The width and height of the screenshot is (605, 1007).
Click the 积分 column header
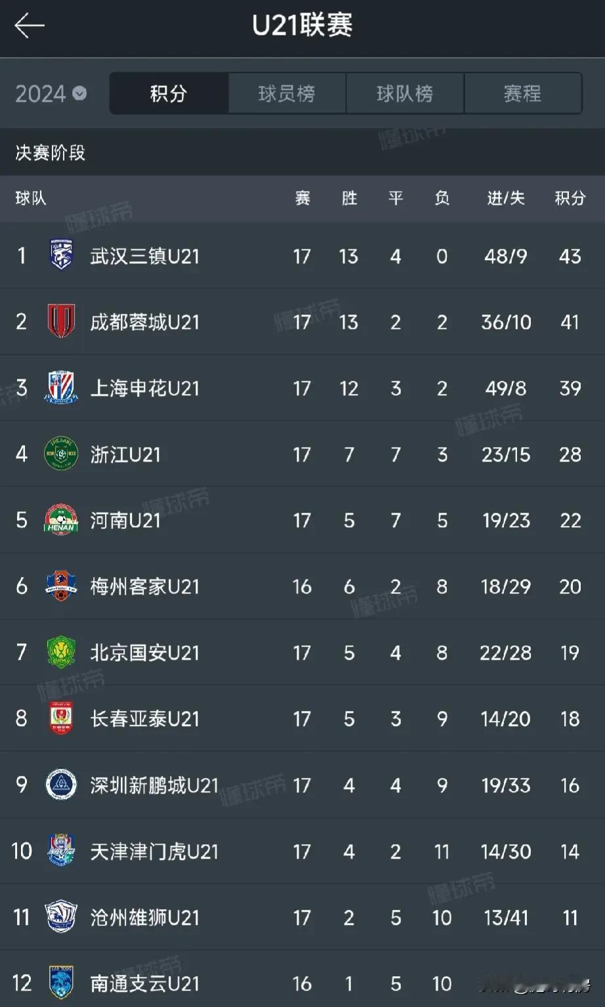(570, 198)
